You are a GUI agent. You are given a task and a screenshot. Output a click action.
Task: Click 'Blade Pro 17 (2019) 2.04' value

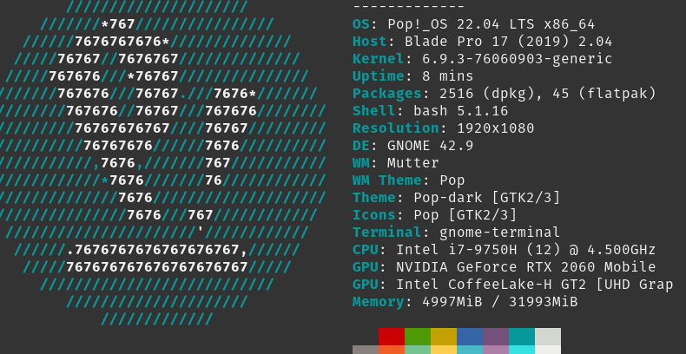pos(508,42)
